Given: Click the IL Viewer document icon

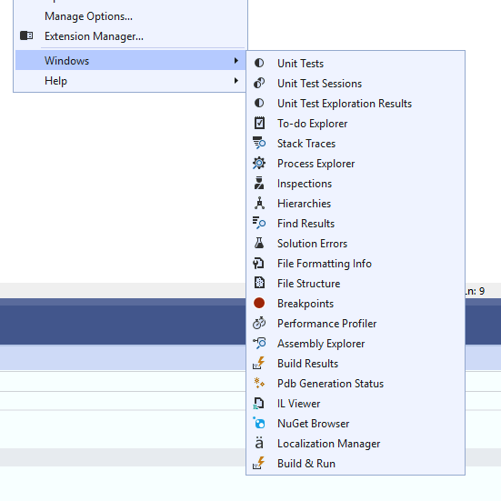Looking at the screenshot, I should coord(258,403).
